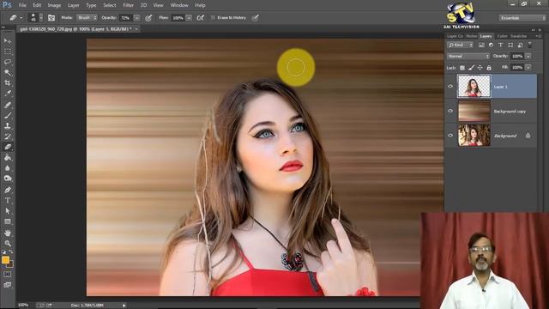Open the Flow slider dropdown
The width and height of the screenshot is (549, 309).
189,17
